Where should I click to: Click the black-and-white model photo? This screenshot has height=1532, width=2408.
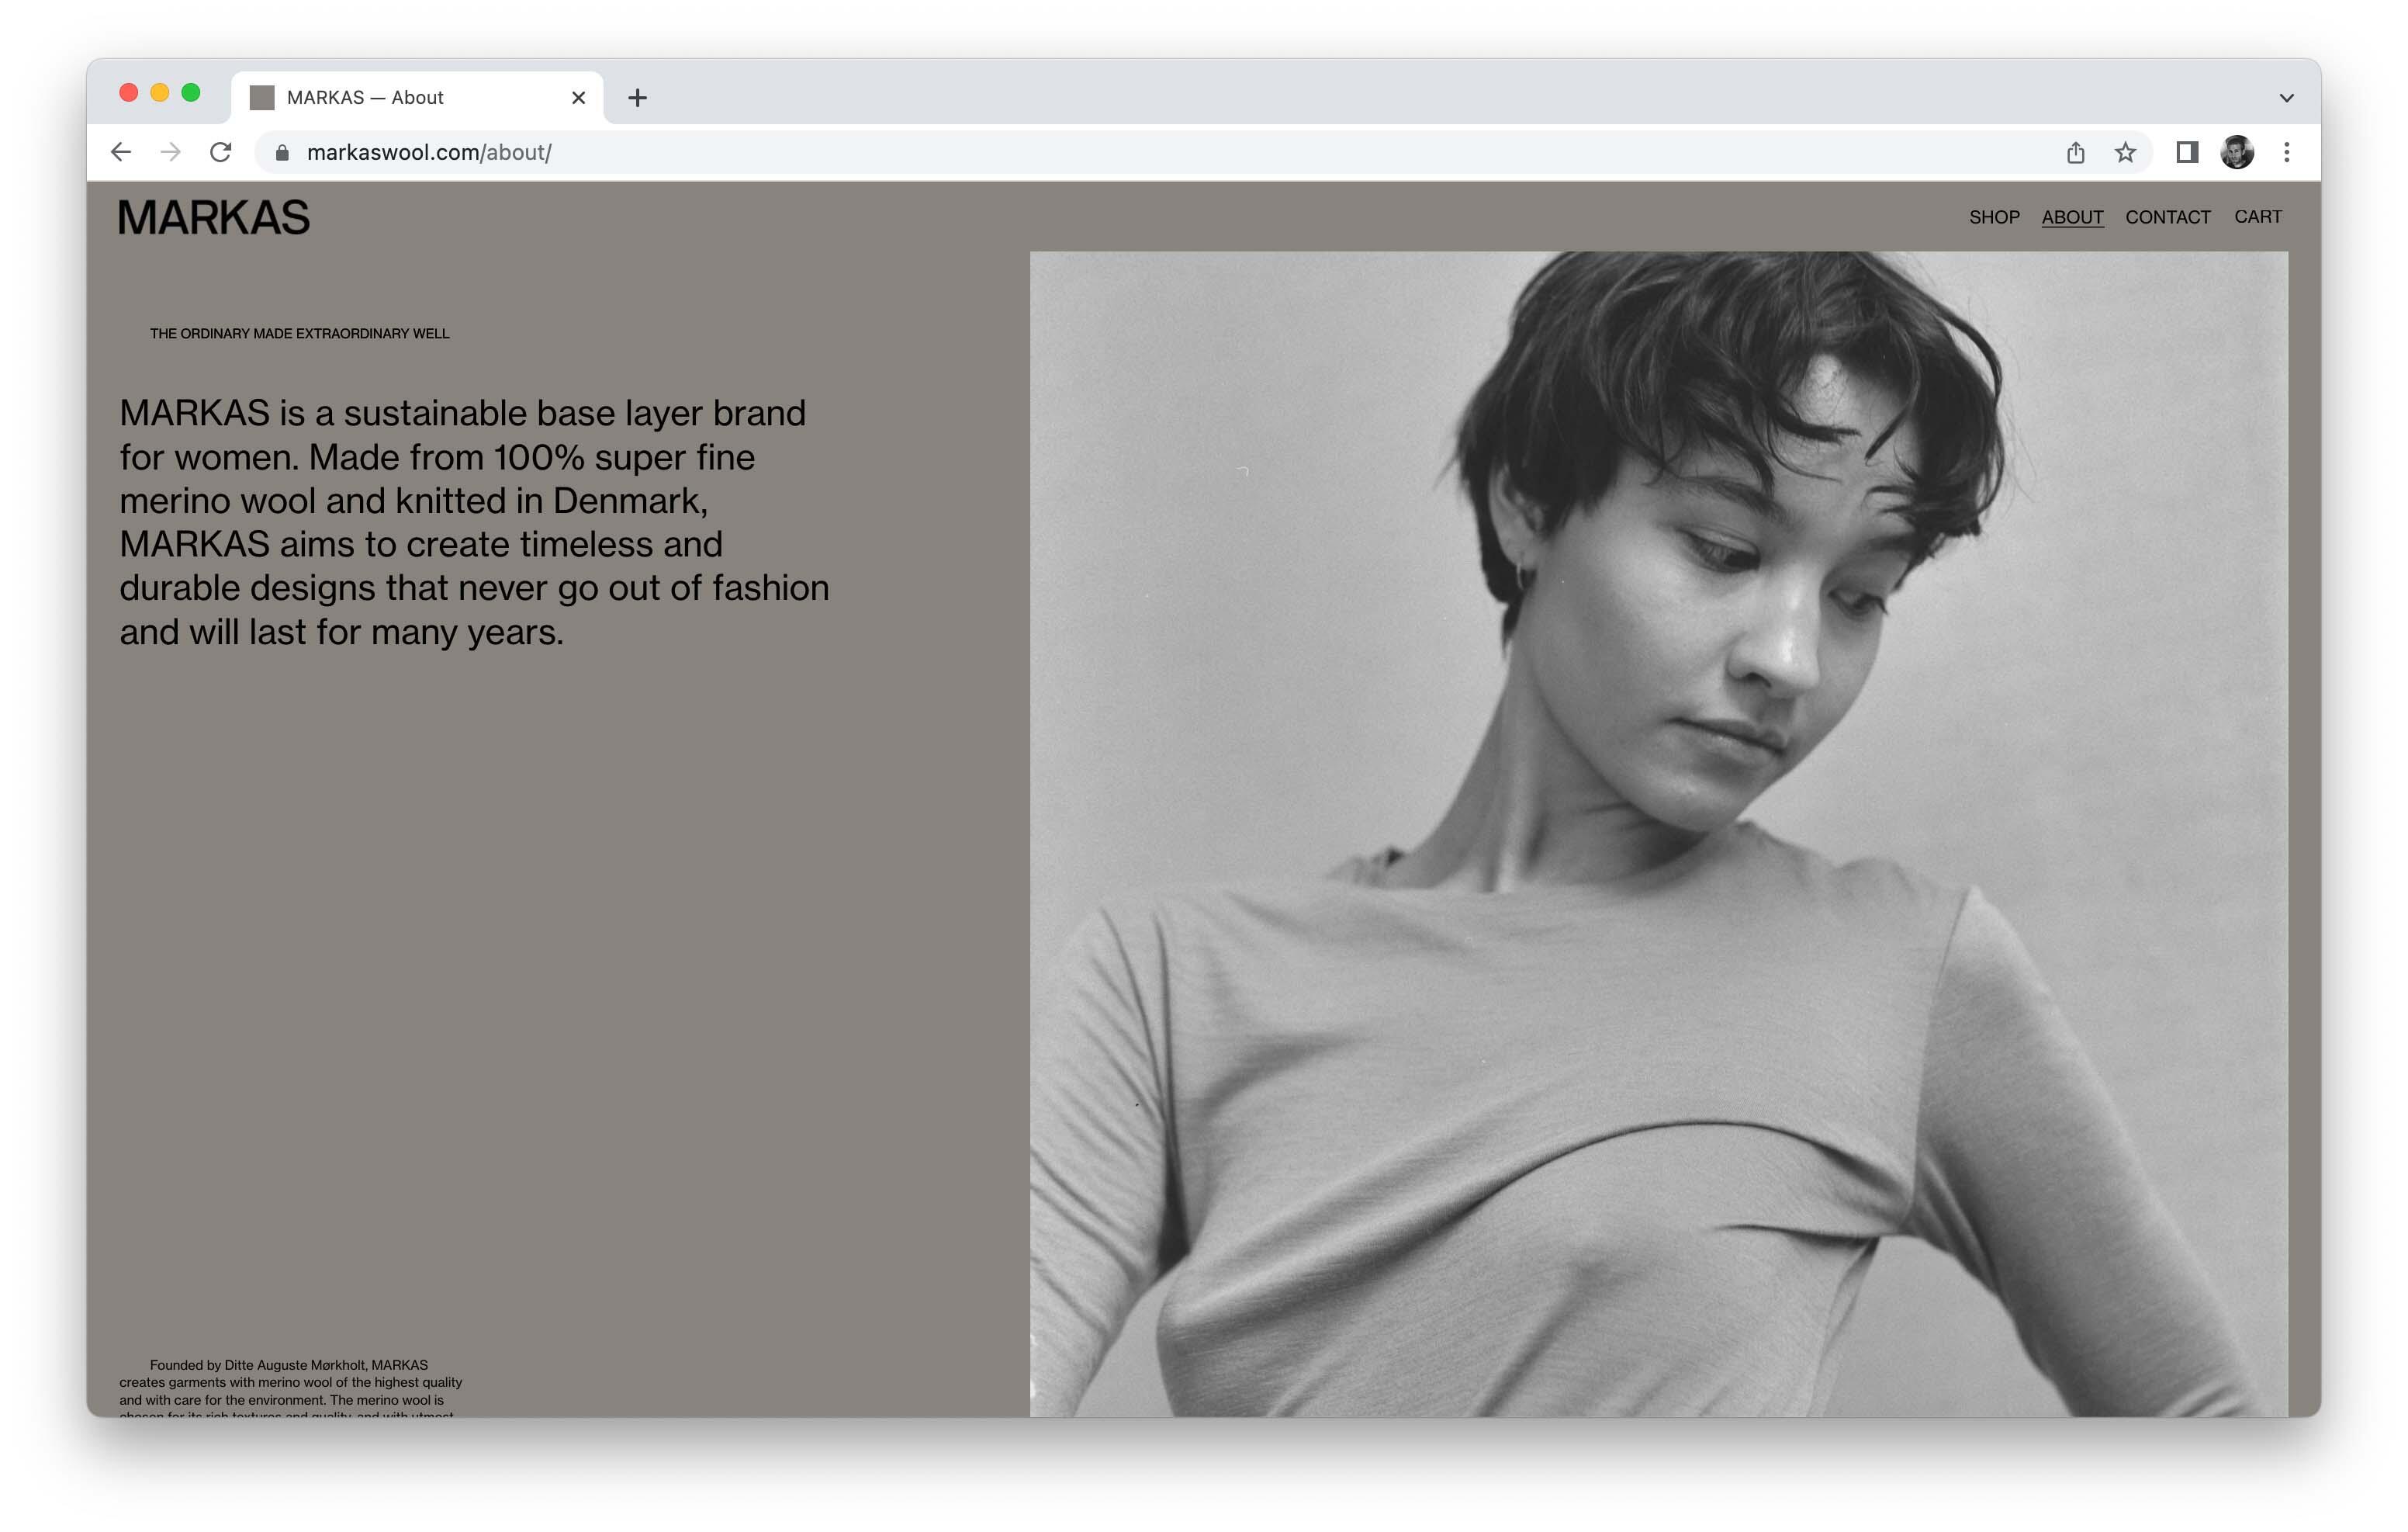point(1658,833)
